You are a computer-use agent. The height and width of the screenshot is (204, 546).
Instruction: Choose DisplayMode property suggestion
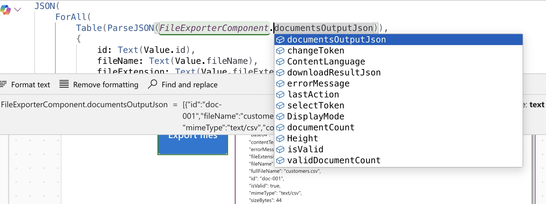(399, 116)
